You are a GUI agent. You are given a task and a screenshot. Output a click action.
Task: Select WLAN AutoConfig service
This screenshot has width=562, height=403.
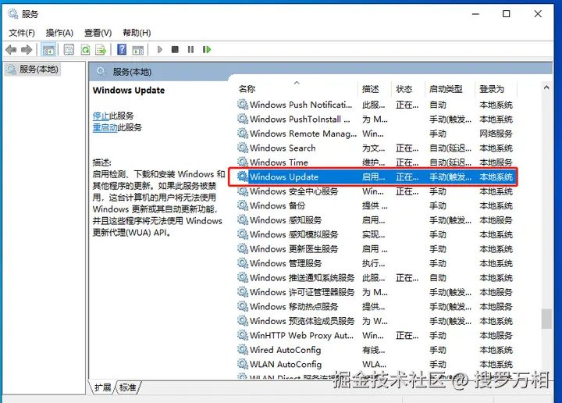tap(376, 364)
